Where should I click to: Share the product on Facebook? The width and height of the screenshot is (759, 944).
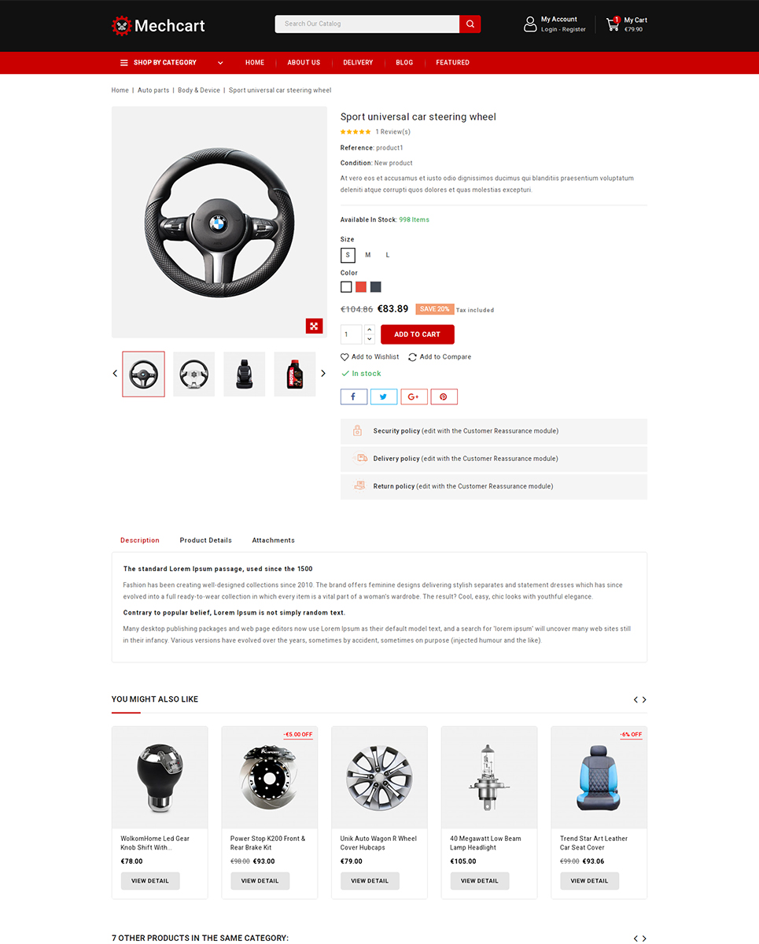(354, 396)
